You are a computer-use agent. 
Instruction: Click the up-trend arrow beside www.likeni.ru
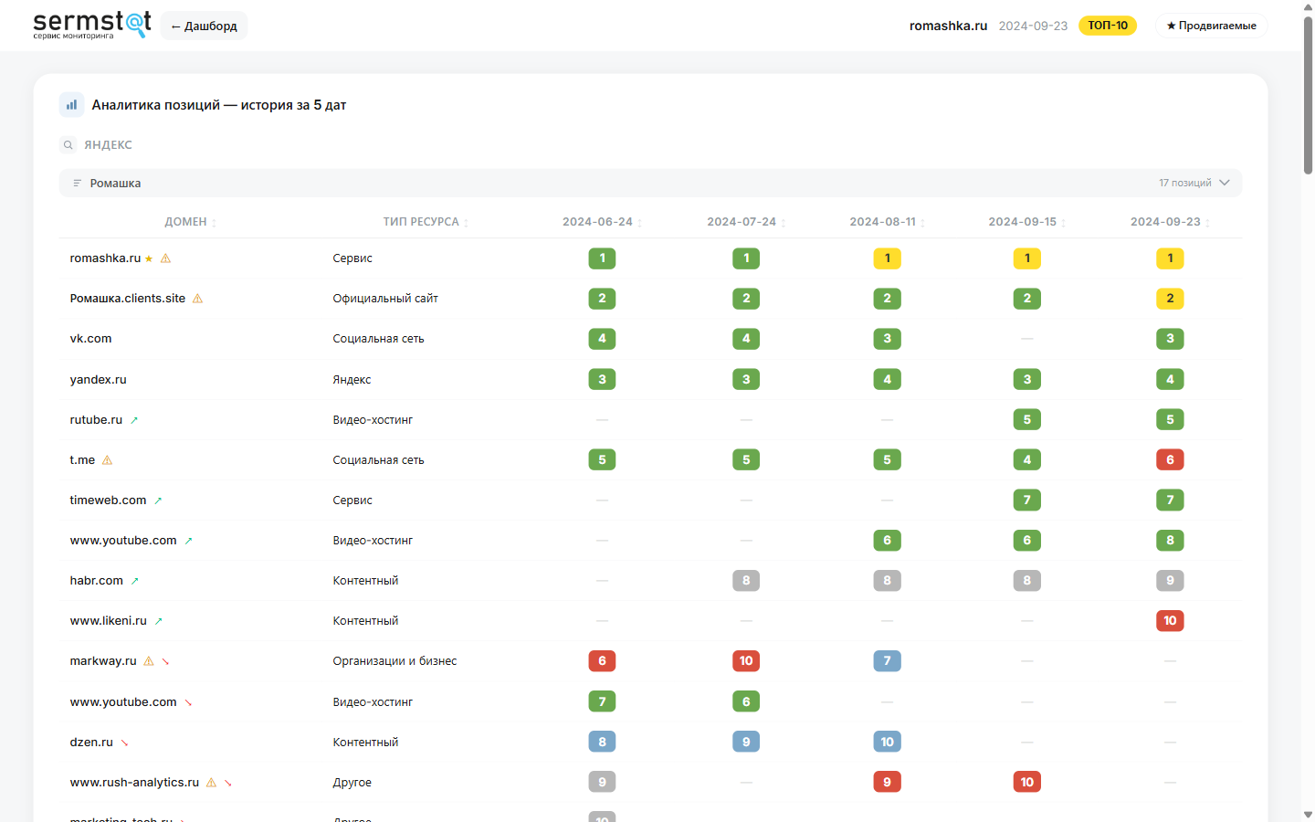(x=158, y=621)
